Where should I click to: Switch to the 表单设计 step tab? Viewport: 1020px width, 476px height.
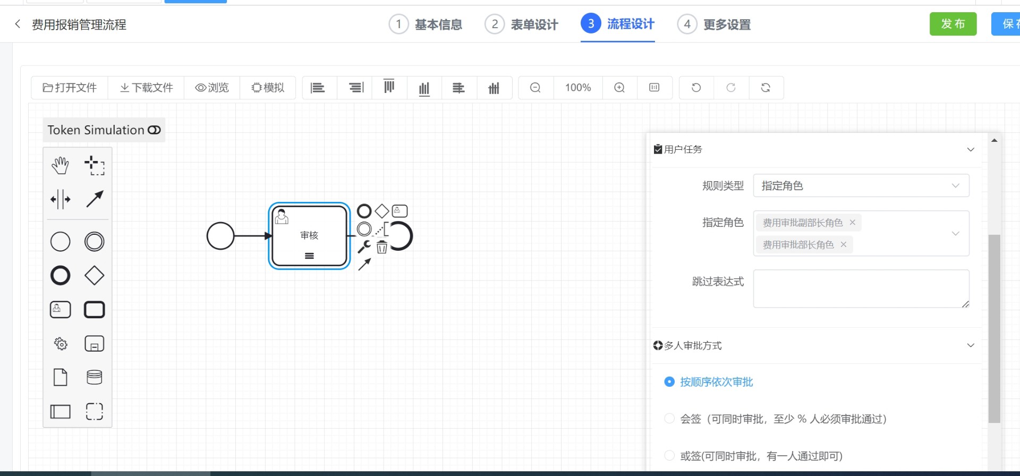522,24
